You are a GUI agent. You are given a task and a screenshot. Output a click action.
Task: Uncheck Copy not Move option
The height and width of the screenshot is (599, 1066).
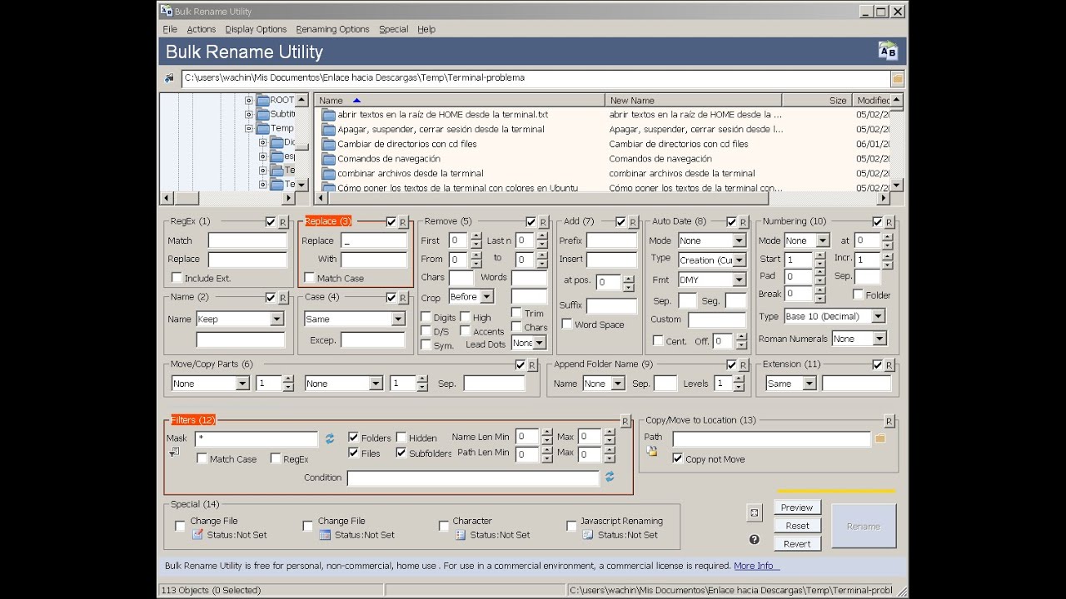[x=678, y=458]
